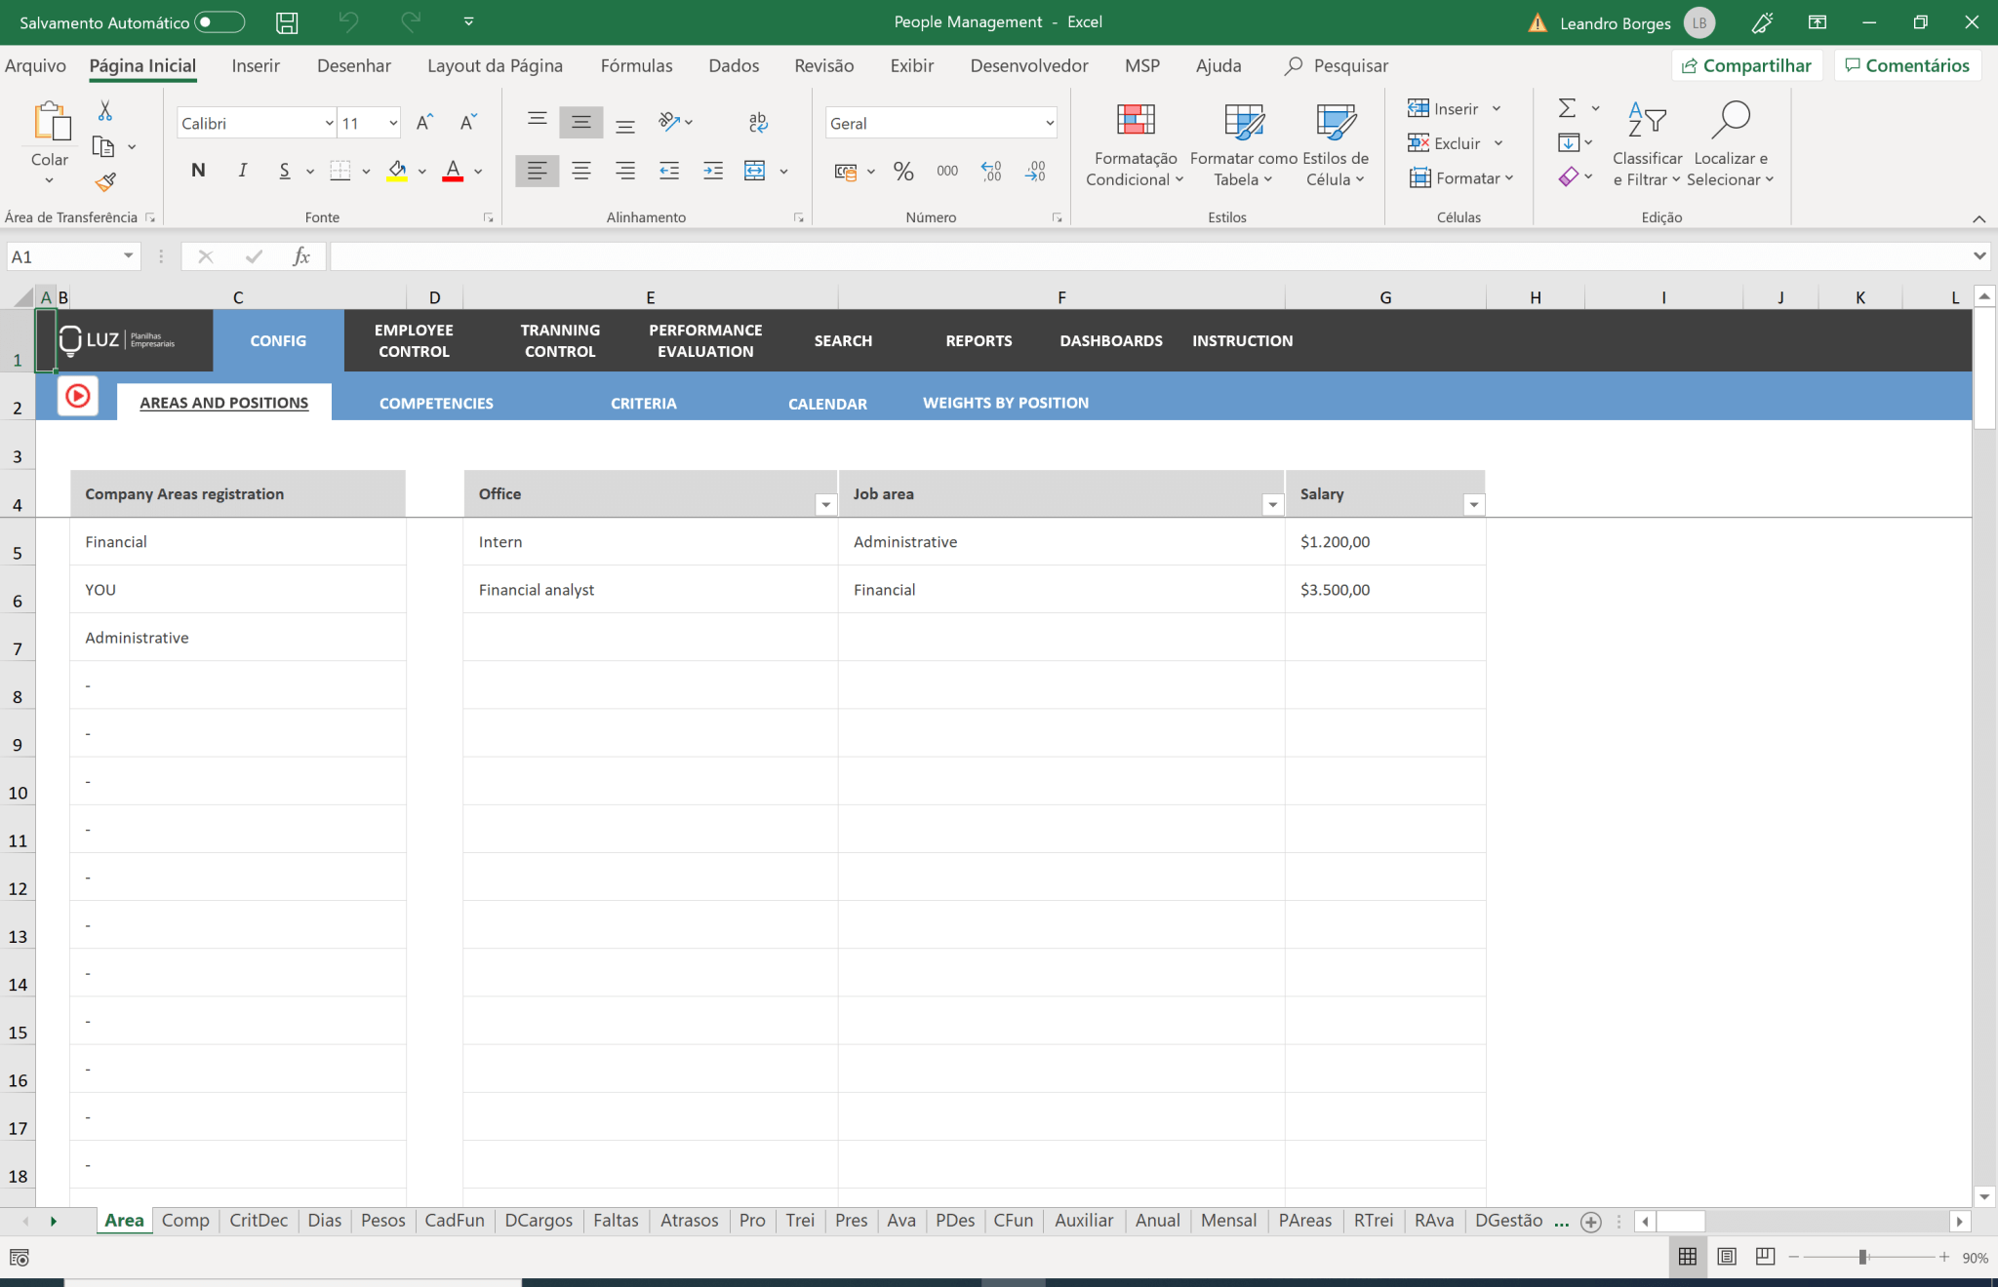Screen dimensions: 1998x1287
Task: Open the DCargos sheet tab
Action: pos(538,1220)
